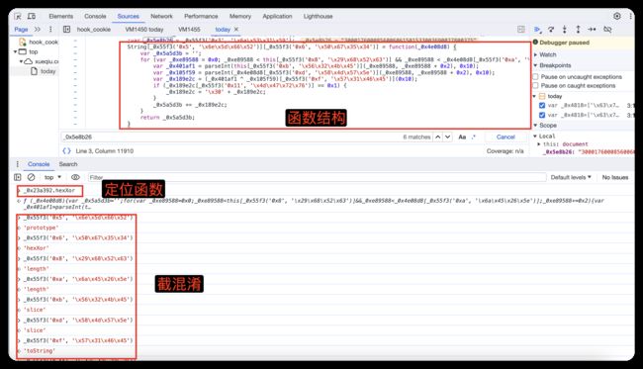The width and height of the screenshot is (643, 369).
Task: Toggle the sources navigator sidebar icon
Action: [x=67, y=30]
